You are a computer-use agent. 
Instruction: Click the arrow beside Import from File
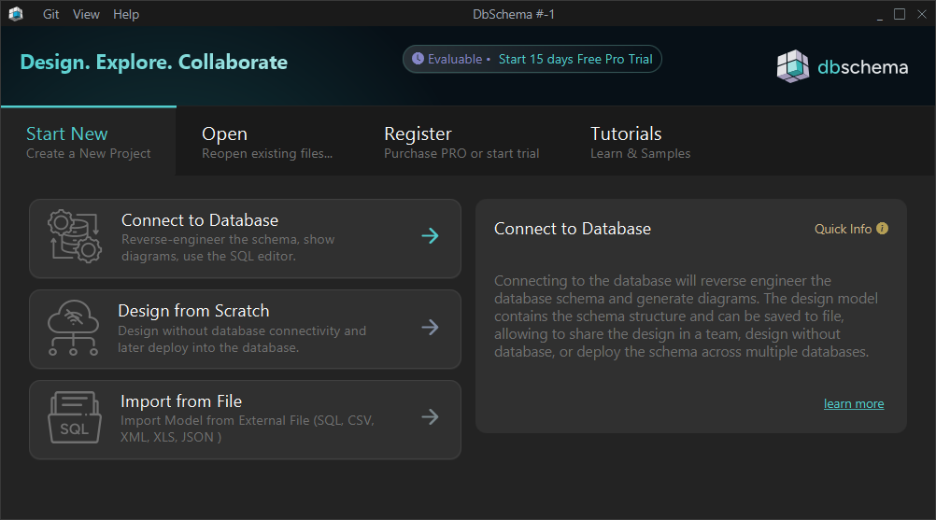coord(430,416)
